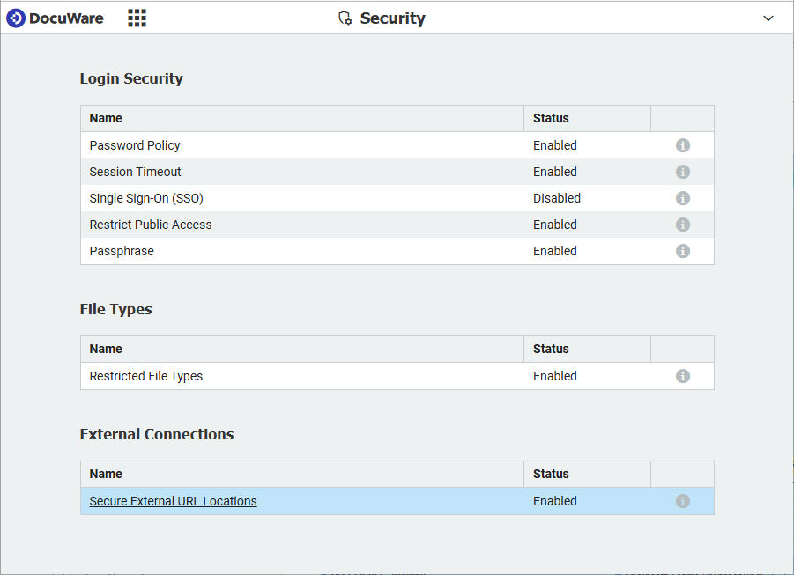Screen dimensions: 794x575
Task: Click info icon for Secure External URL Locations
Action: pos(682,501)
